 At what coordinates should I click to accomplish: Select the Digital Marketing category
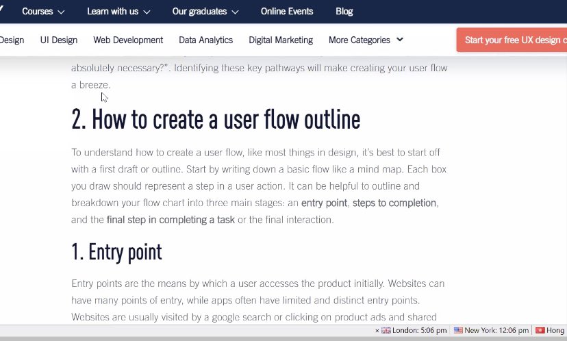(281, 40)
